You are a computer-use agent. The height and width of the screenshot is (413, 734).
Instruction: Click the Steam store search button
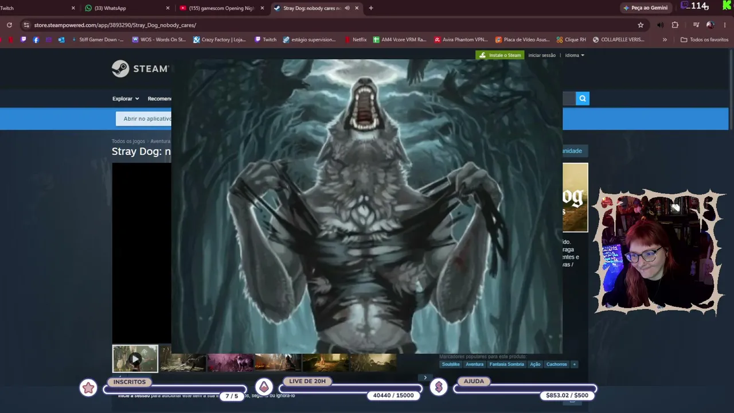[x=583, y=99]
